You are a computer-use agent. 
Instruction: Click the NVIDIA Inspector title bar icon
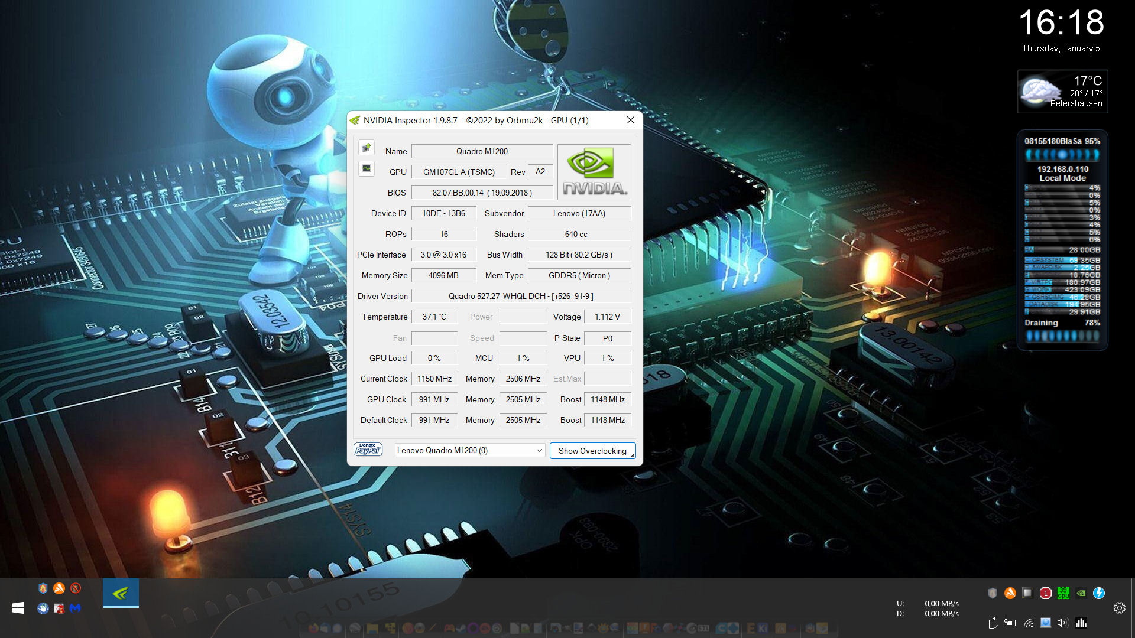point(355,121)
